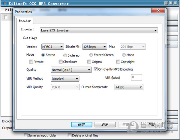The image size is (180, 140).
Task: Choose the Forced Stereo radio button
Action: (x=91, y=55)
